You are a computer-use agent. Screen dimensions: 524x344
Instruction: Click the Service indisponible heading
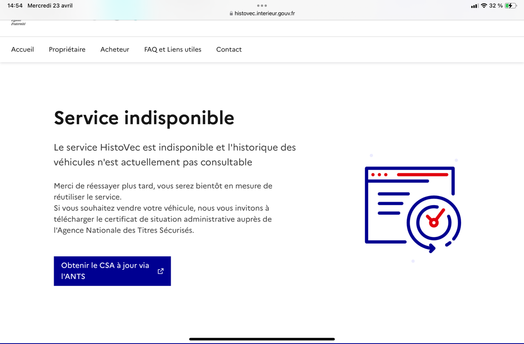(144, 118)
